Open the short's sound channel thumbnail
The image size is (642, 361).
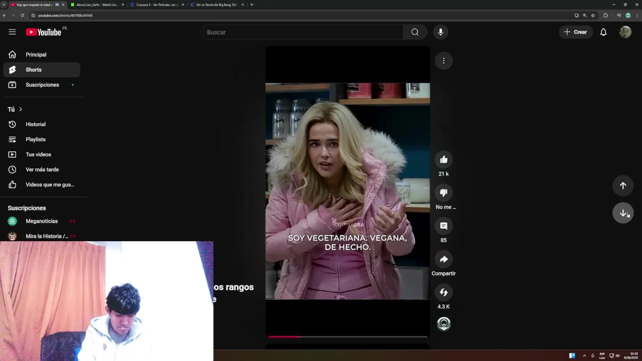(x=444, y=324)
